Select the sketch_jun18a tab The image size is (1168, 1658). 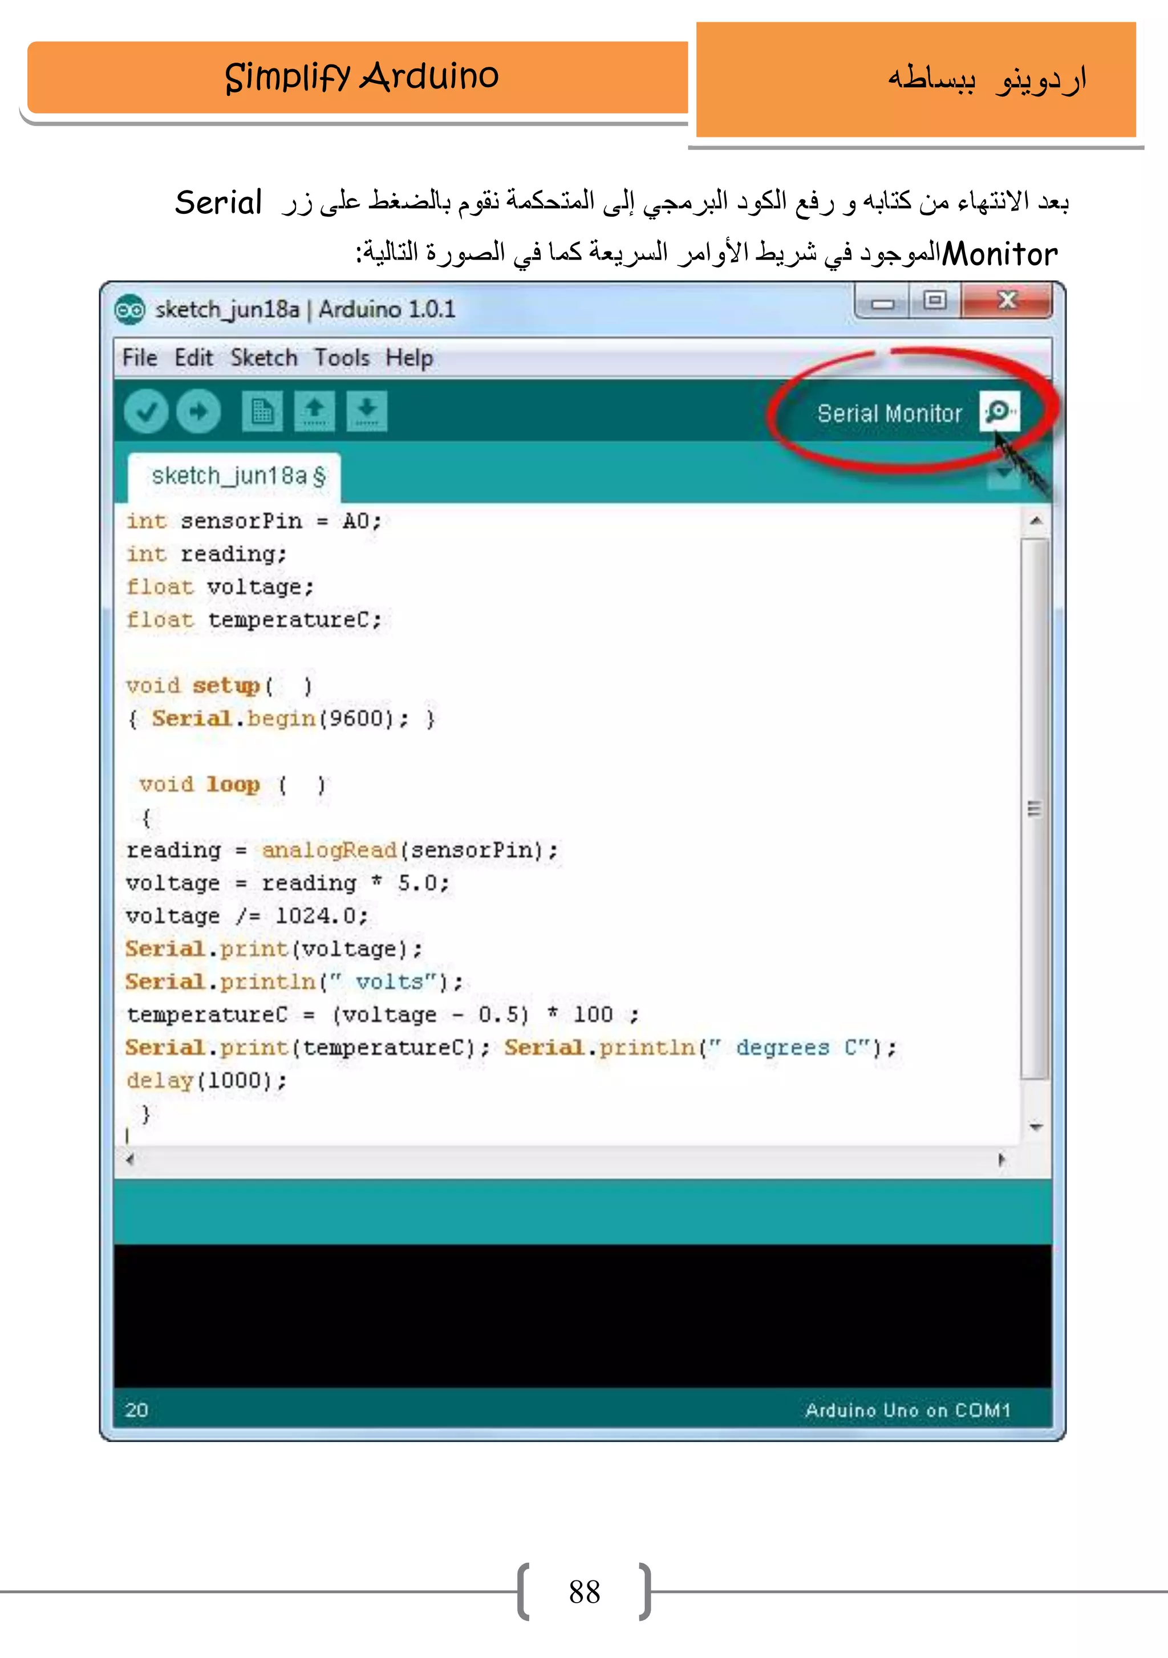click(234, 477)
